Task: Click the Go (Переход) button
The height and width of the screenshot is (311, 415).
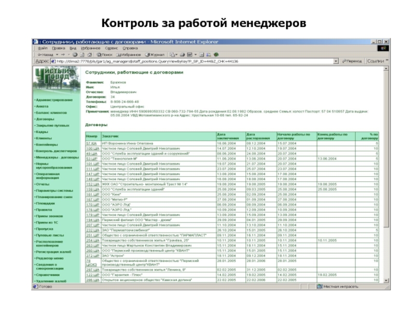Action: tap(352, 61)
